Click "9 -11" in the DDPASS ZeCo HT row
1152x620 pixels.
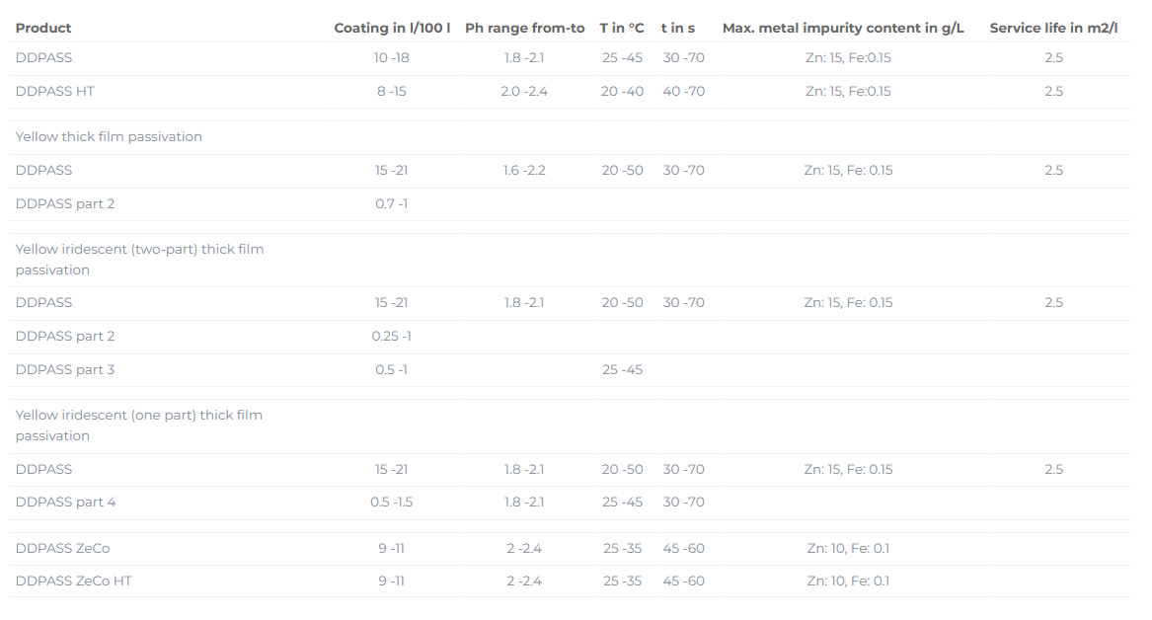click(392, 581)
